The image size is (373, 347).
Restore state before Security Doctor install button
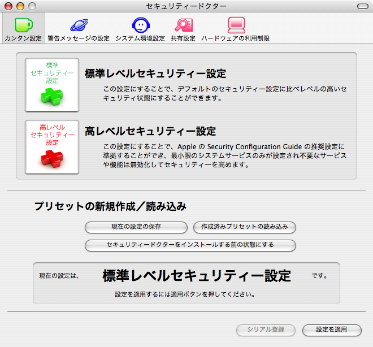coord(190,245)
